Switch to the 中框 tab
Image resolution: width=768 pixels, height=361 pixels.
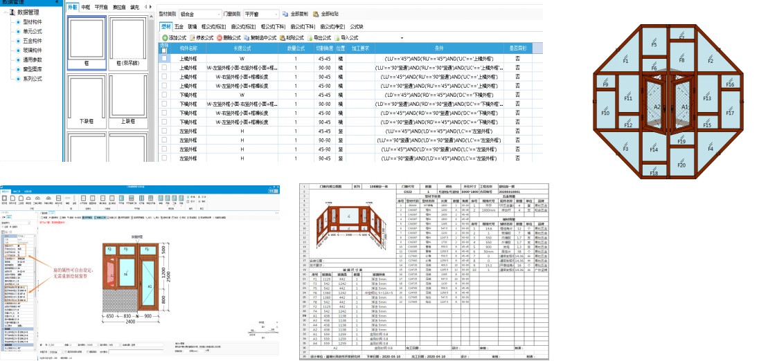click(x=86, y=8)
